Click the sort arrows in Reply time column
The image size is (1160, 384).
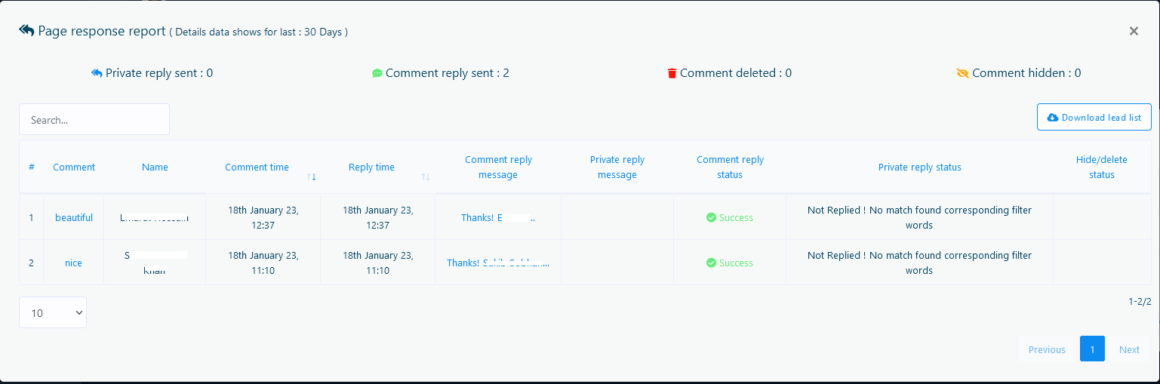point(426,177)
